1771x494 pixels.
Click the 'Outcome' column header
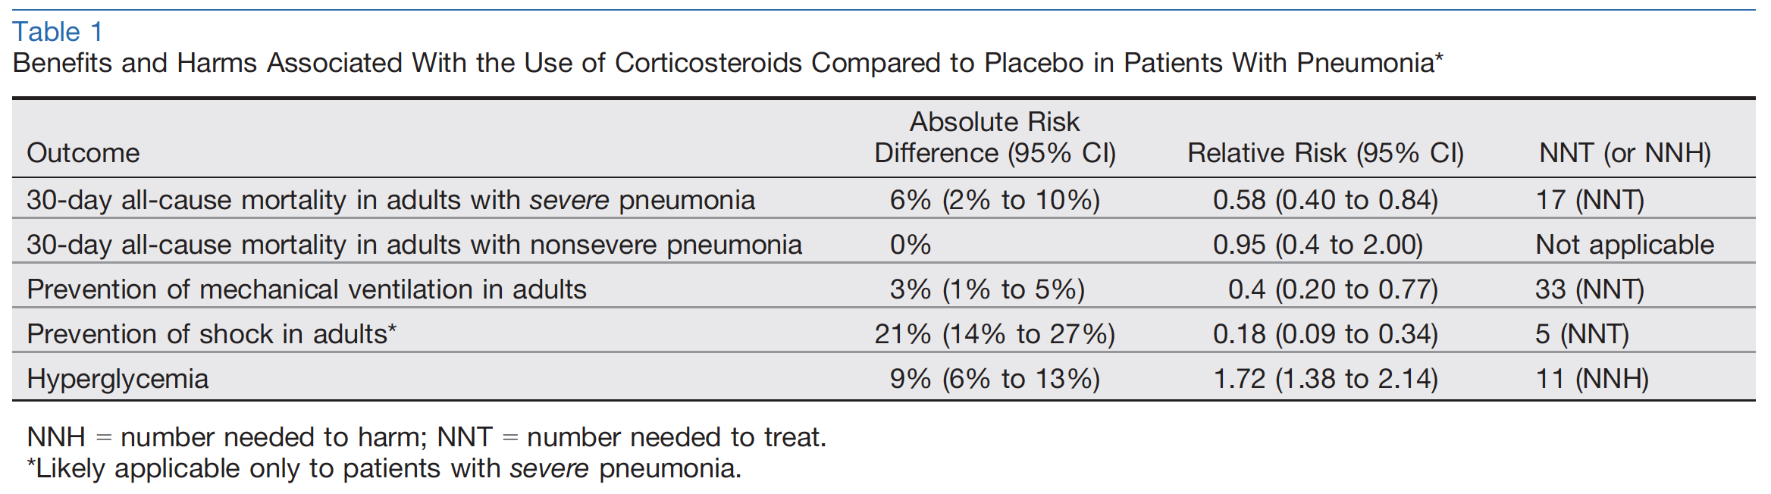click(x=83, y=153)
